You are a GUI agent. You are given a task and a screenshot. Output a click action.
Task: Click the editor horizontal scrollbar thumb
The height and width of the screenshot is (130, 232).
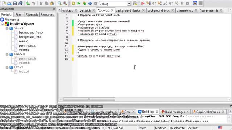point(89,99)
